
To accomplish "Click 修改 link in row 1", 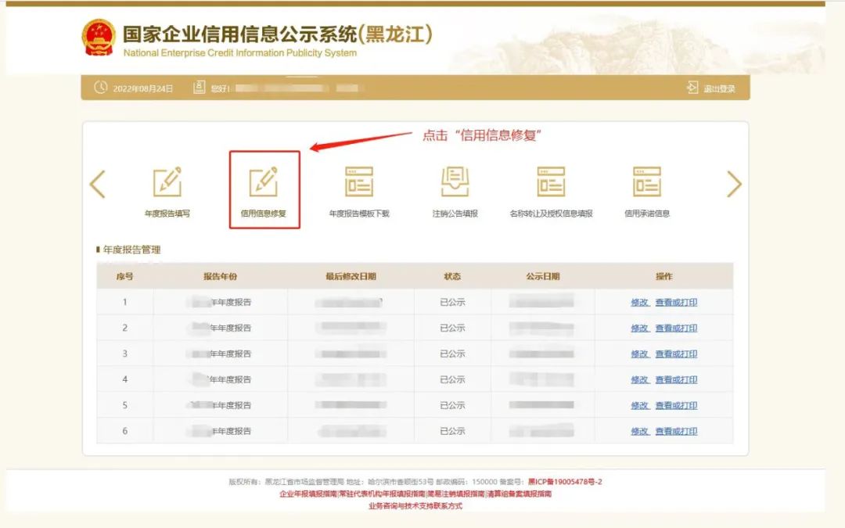I will [639, 303].
